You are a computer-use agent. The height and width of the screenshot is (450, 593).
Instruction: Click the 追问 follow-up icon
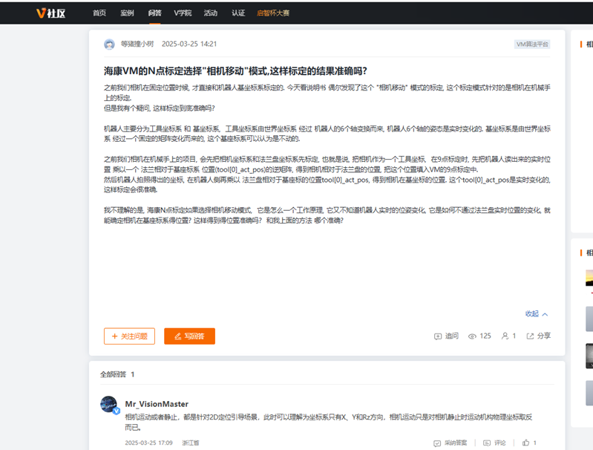coord(438,336)
